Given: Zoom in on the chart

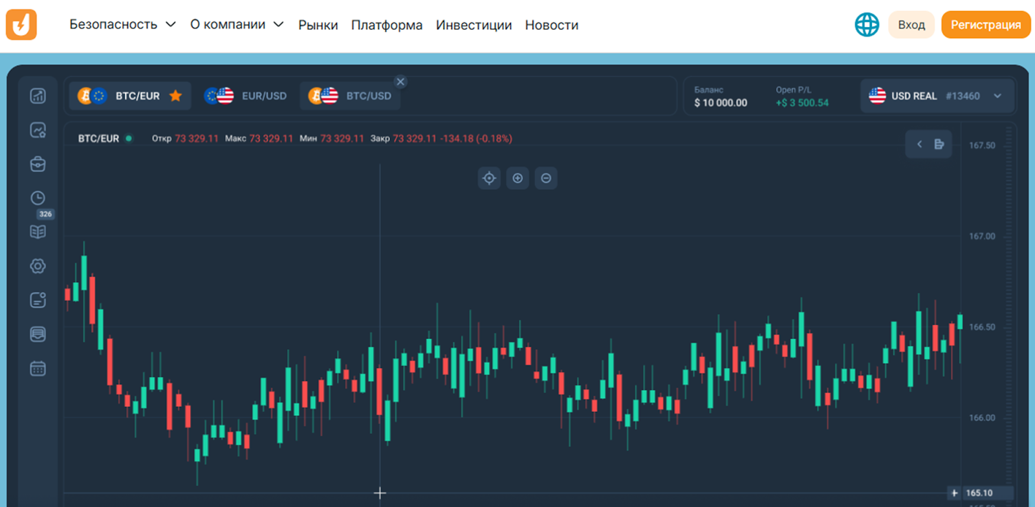Looking at the screenshot, I should pos(517,178).
